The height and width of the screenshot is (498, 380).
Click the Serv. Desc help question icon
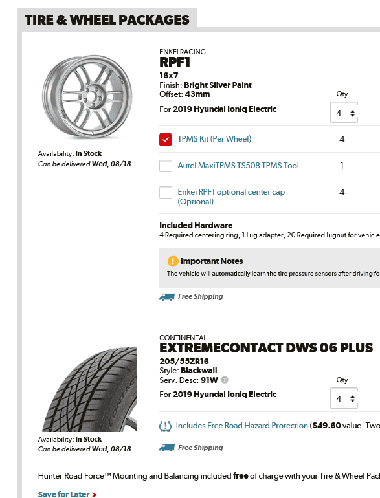pos(225,380)
